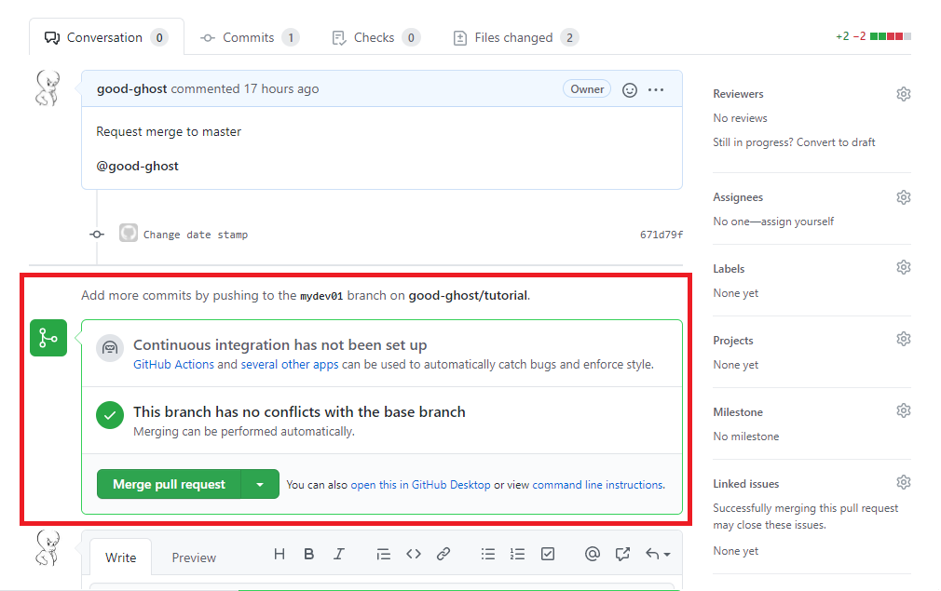Apply bold formatting in comment toolbar
941x591 pixels.
point(308,554)
